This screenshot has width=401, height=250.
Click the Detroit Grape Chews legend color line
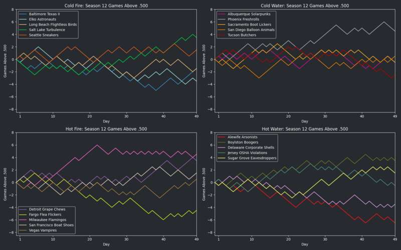click(x=23, y=209)
